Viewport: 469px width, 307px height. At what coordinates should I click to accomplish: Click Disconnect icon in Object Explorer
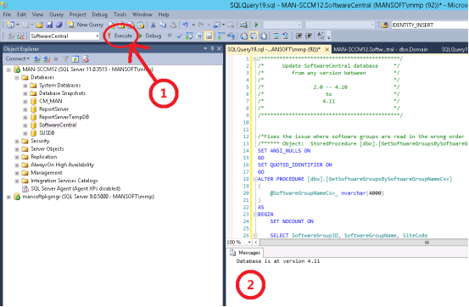47,59
